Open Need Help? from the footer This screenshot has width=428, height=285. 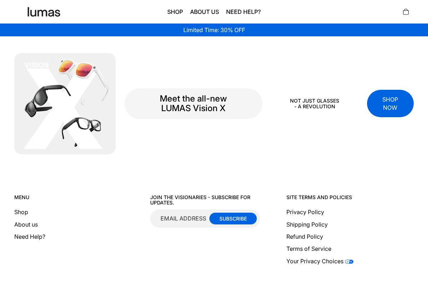(x=30, y=237)
